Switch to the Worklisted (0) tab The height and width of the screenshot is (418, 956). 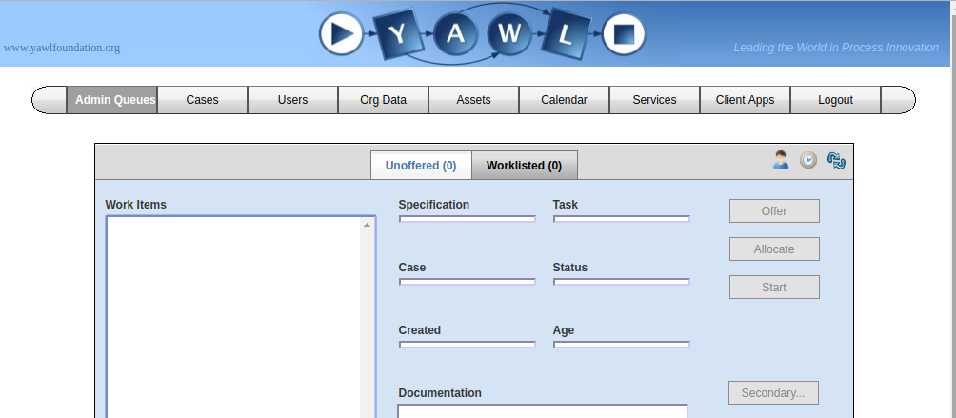point(525,165)
